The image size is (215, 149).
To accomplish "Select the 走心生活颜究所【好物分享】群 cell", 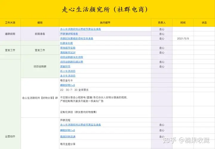I will [40, 98].
